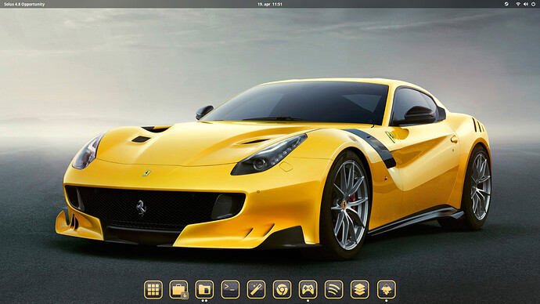Open the gamepad games application
The width and height of the screenshot is (540, 304).
[308, 289]
